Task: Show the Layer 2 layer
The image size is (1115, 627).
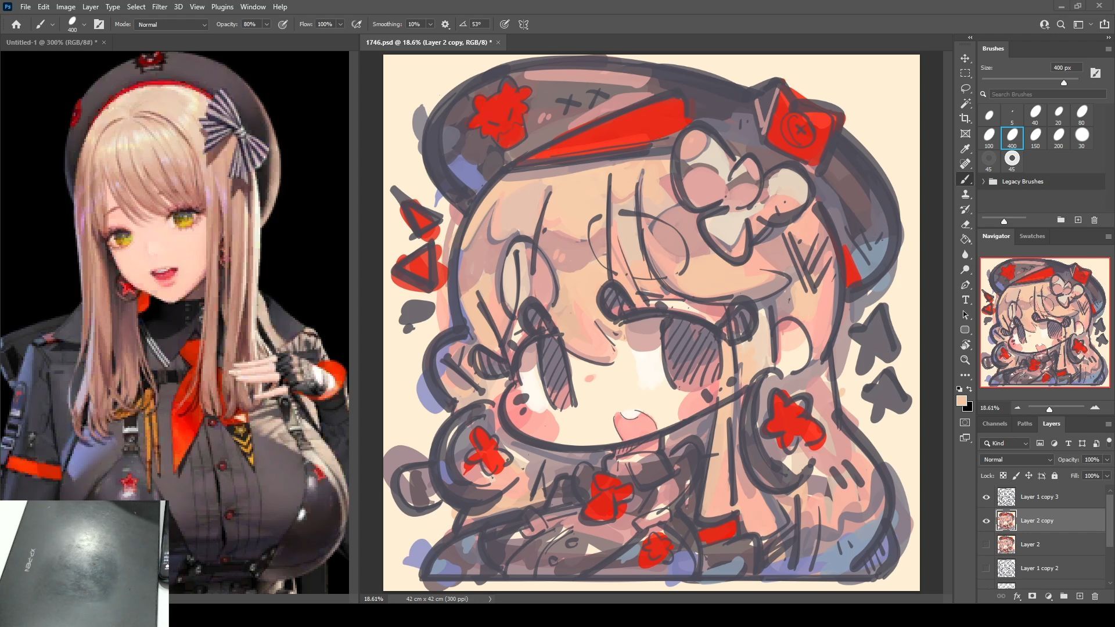Action: (986, 545)
